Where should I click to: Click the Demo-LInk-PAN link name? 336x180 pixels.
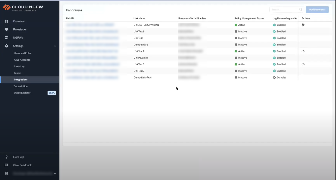click(142, 77)
